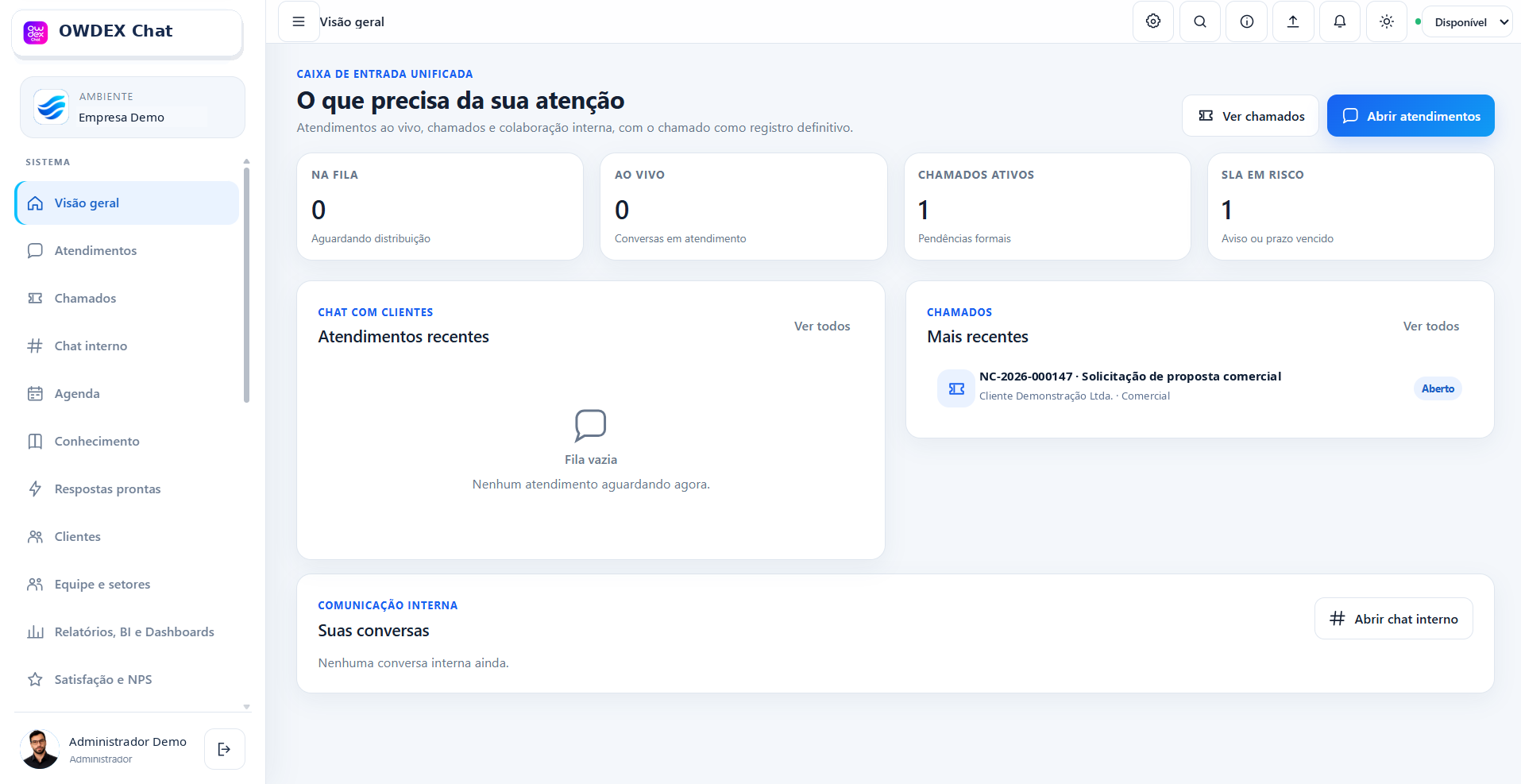The image size is (1521, 784).
Task: Click the Chamados ativos stat card
Action: coord(1048,207)
